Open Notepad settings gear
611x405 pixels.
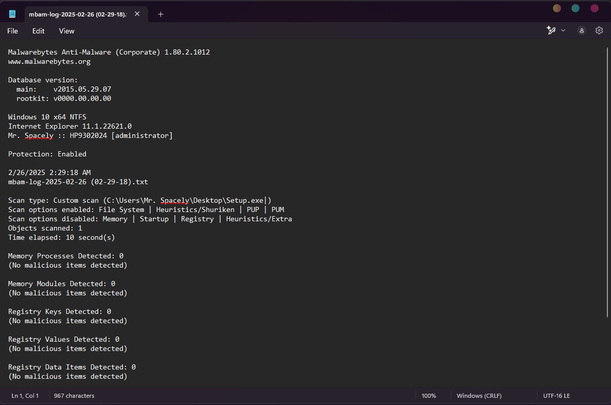[599, 30]
